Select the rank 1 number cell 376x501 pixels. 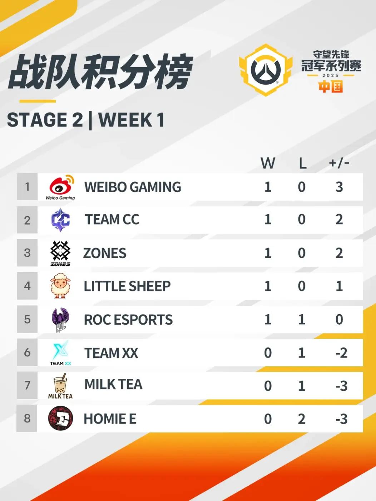(x=27, y=187)
